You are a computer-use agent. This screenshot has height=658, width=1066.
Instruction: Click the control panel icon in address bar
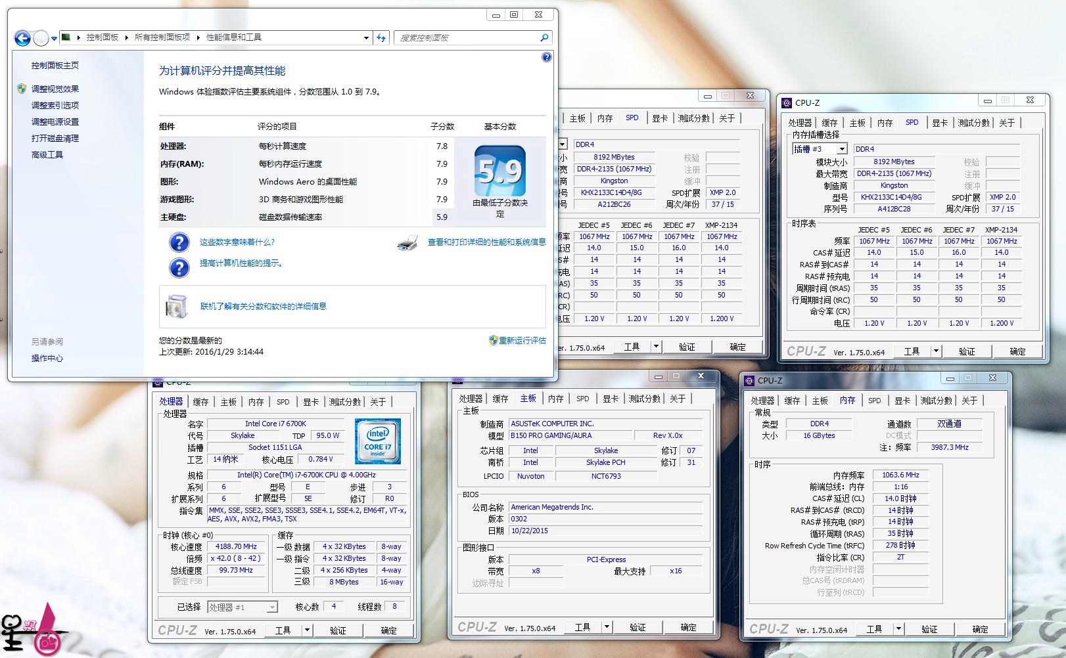tap(66, 37)
